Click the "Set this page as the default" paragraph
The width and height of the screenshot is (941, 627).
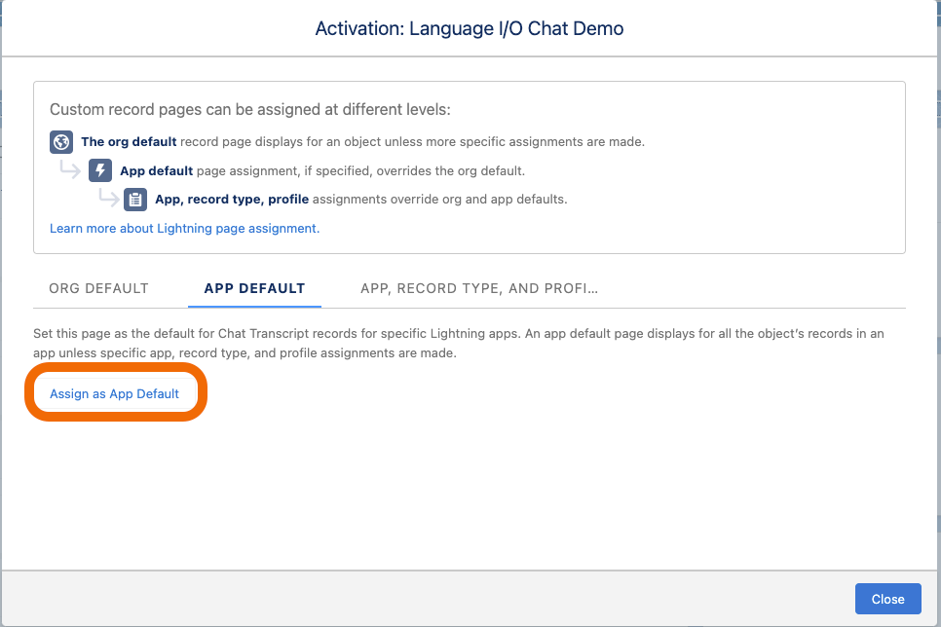tap(459, 344)
